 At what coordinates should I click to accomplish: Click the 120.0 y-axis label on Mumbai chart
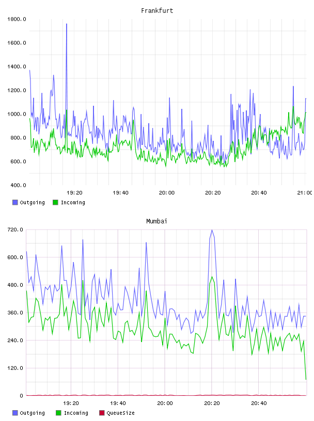pos(15,368)
